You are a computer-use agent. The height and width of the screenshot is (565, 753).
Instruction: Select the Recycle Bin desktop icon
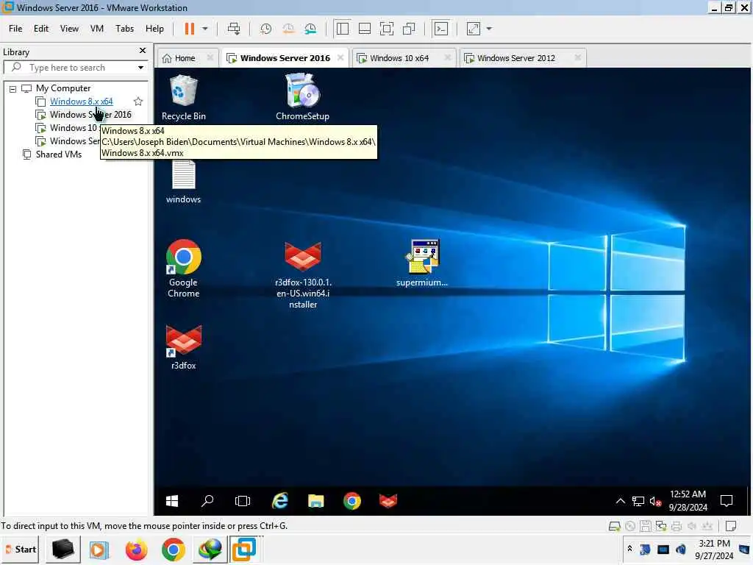click(x=183, y=98)
